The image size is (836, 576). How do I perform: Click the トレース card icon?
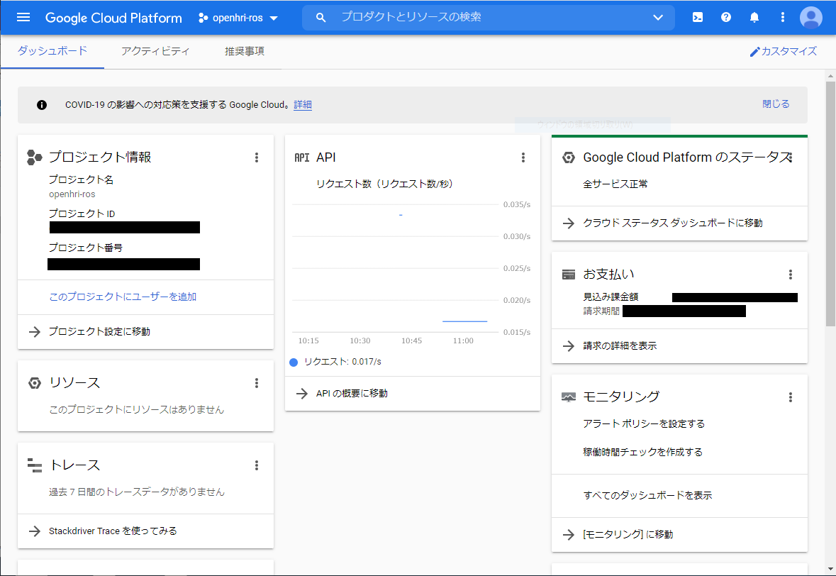point(35,465)
